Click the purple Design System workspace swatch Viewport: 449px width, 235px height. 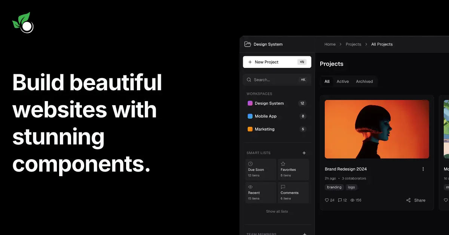[250, 103]
